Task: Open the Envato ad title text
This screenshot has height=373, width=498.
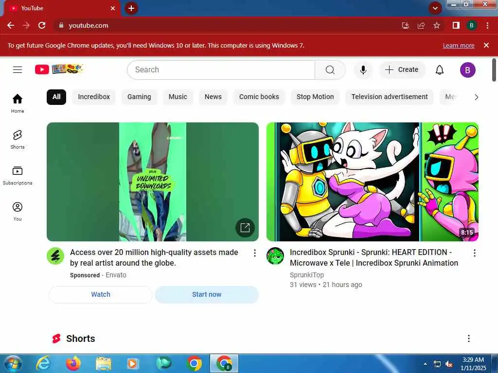Action: [154, 257]
